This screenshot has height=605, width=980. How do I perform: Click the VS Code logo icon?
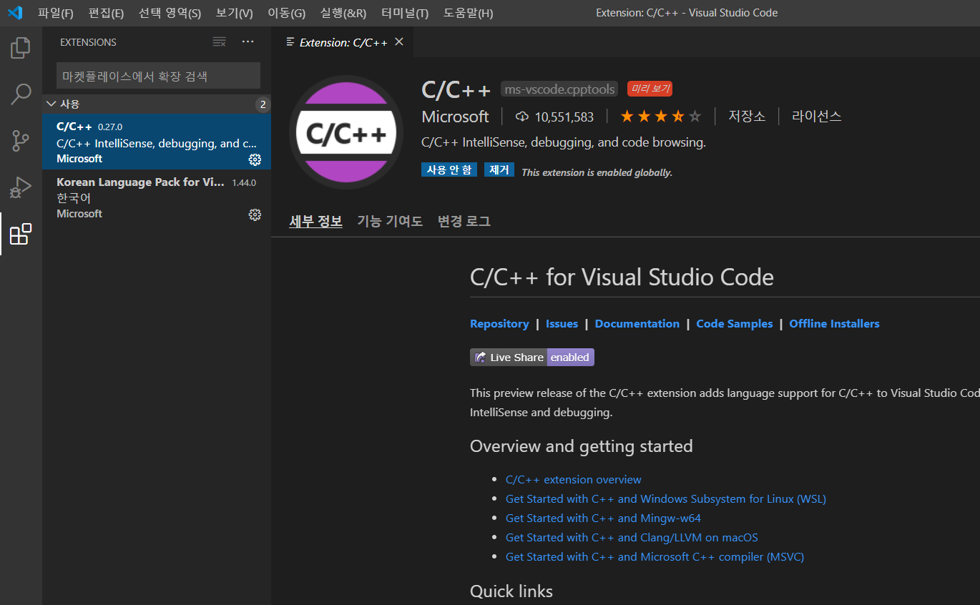(x=15, y=13)
